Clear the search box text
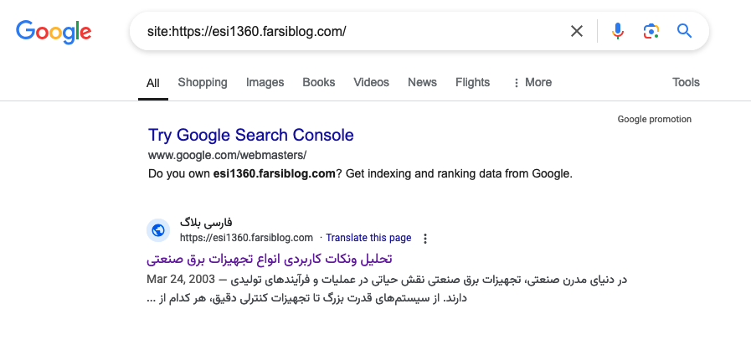Screen dimensions: 751x340 (x=577, y=32)
